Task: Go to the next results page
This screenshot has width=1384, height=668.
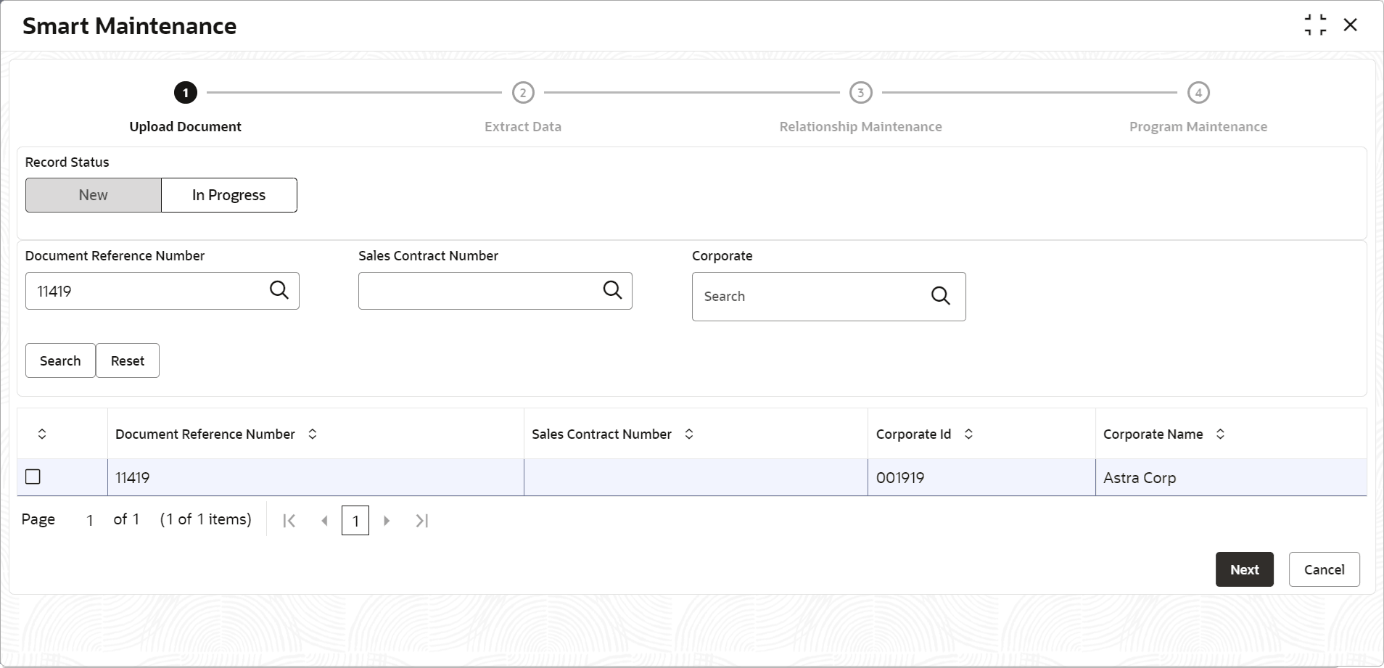Action: point(387,521)
